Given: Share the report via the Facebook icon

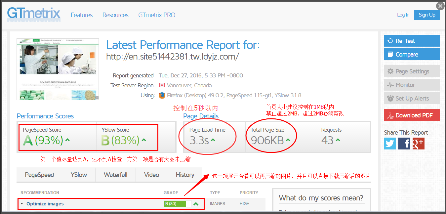Looking at the screenshot, I should (x=404, y=144).
